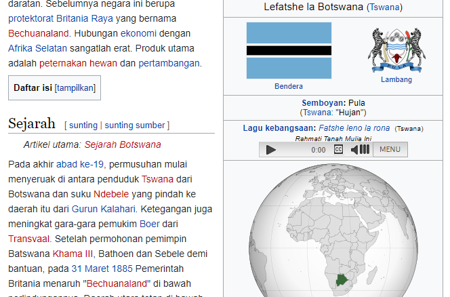This screenshot has width=450, height=297.
Task: Open the Transvaal link
Action: coord(29,239)
